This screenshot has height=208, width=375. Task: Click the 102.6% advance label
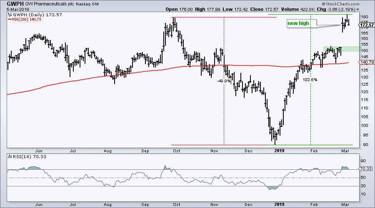(310, 80)
